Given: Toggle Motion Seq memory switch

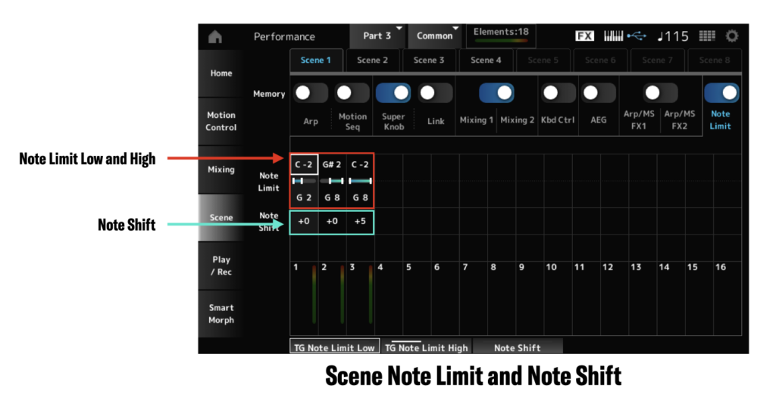Looking at the screenshot, I should (352, 93).
